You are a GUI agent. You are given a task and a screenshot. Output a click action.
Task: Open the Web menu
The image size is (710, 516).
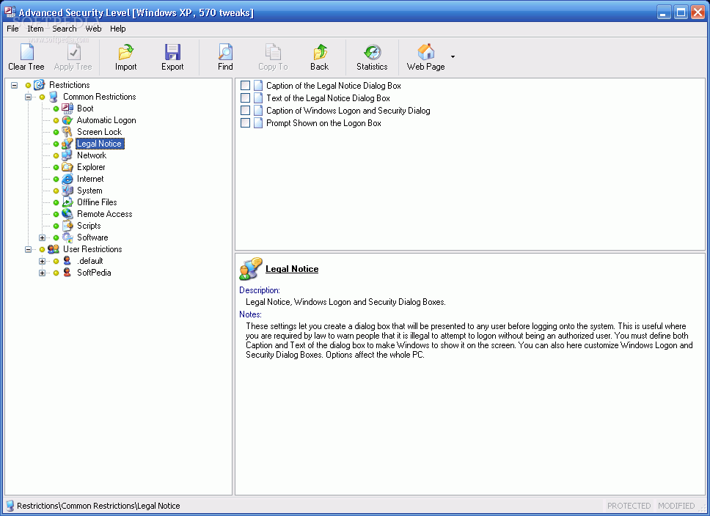pyautogui.click(x=93, y=29)
